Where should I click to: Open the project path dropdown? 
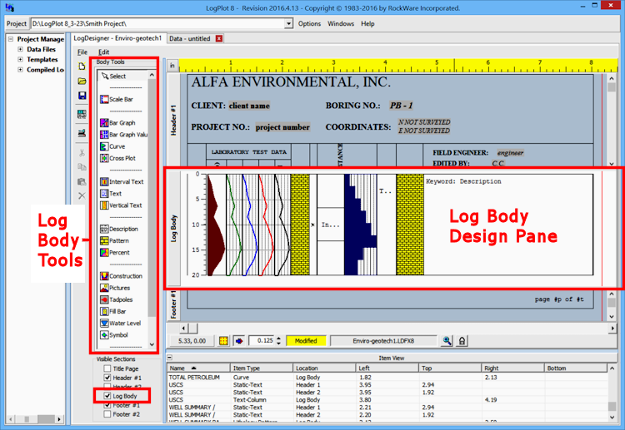coord(288,24)
